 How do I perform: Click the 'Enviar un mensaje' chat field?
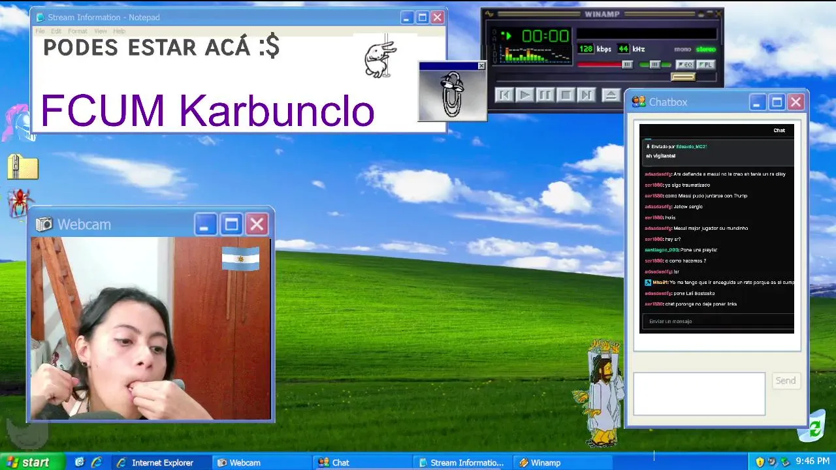[x=717, y=321]
